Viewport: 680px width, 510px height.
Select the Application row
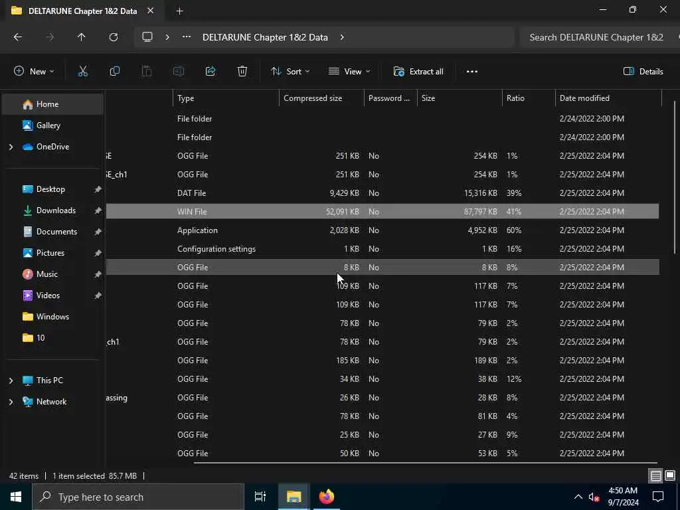(382, 230)
